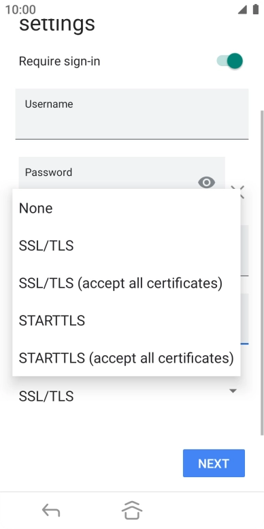The image size is (264, 529).
Task: Open the security type dropdown arrow
Action: click(233, 391)
